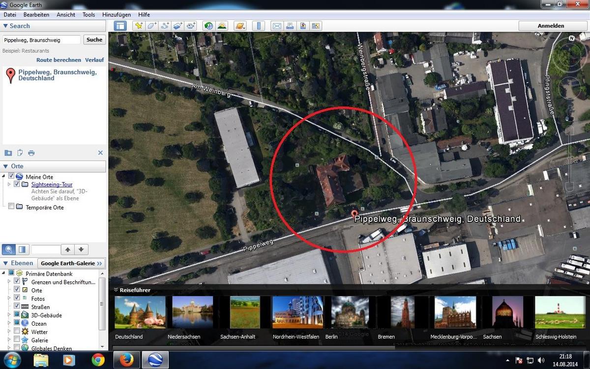Expand the Grenzen und Beschriftungen node
This screenshot has width=590, height=369.
[9, 281]
